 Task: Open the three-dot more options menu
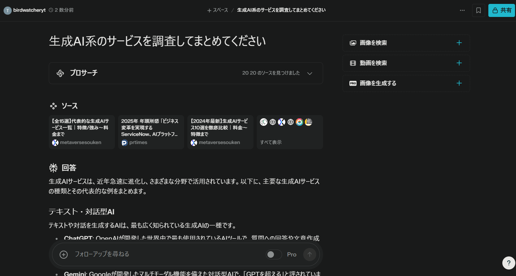(462, 10)
